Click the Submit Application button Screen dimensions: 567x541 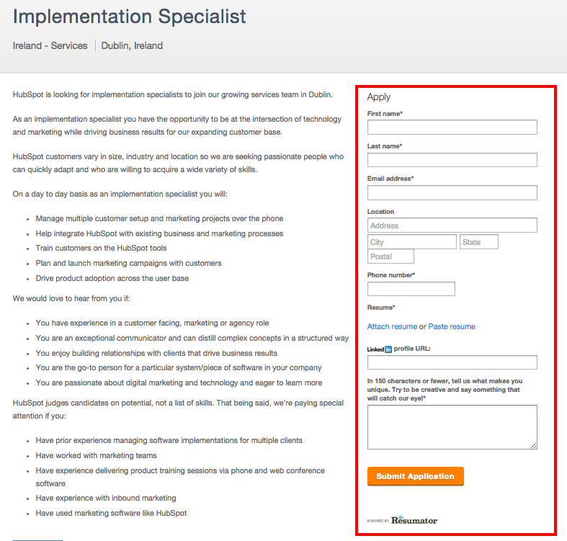pyautogui.click(x=416, y=476)
